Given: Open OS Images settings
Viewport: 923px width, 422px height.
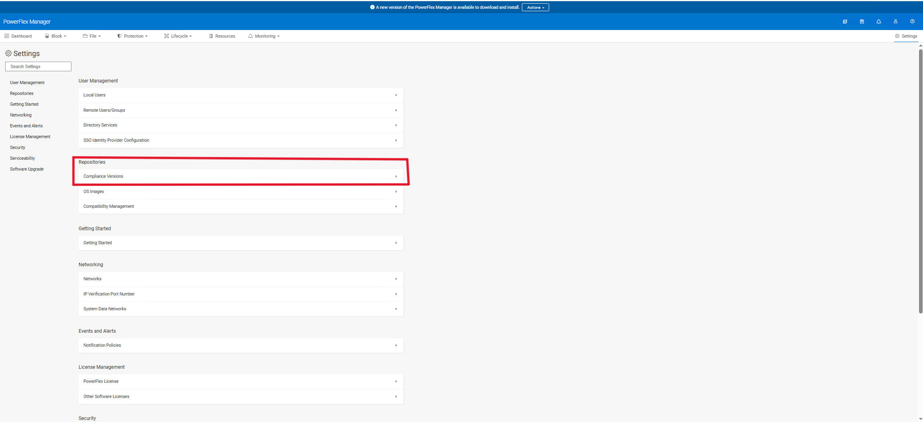Looking at the screenshot, I should pyautogui.click(x=241, y=191).
